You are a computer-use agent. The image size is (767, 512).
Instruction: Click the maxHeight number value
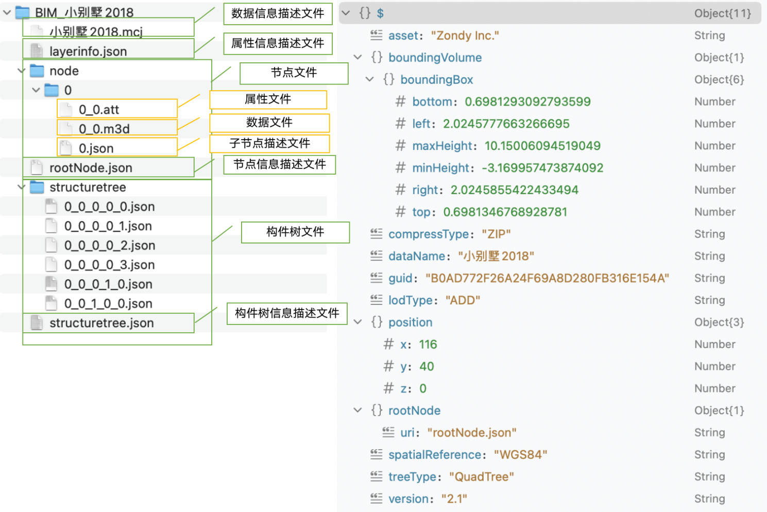point(542,146)
